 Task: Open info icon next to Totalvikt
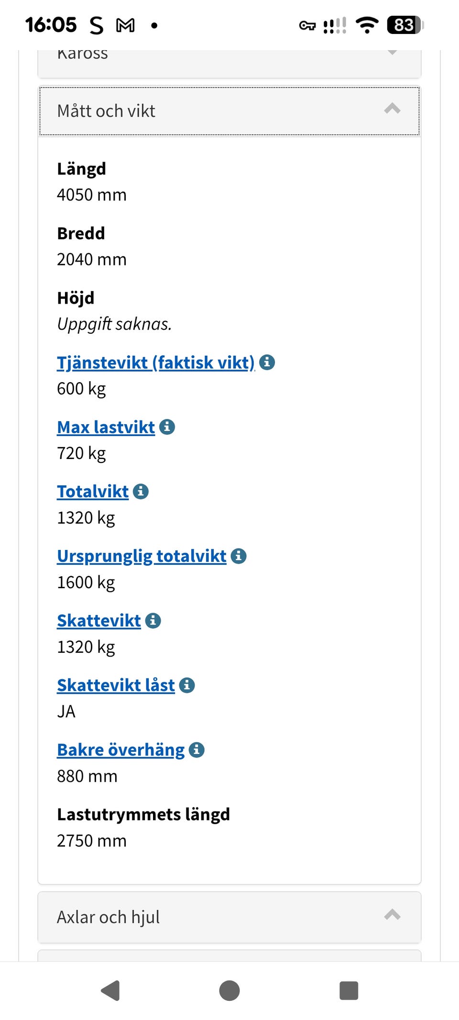tap(141, 491)
